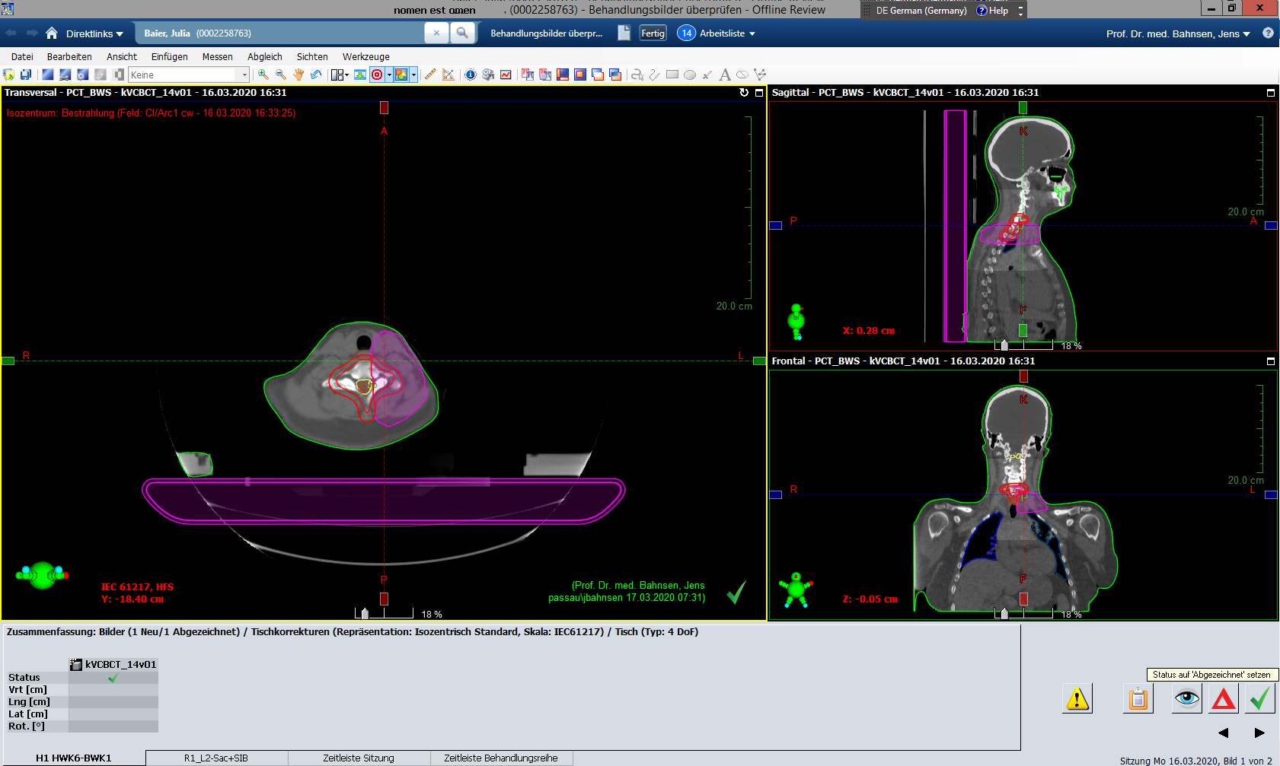Switch to Zeitleiste Sitzung tab

[x=358, y=758]
